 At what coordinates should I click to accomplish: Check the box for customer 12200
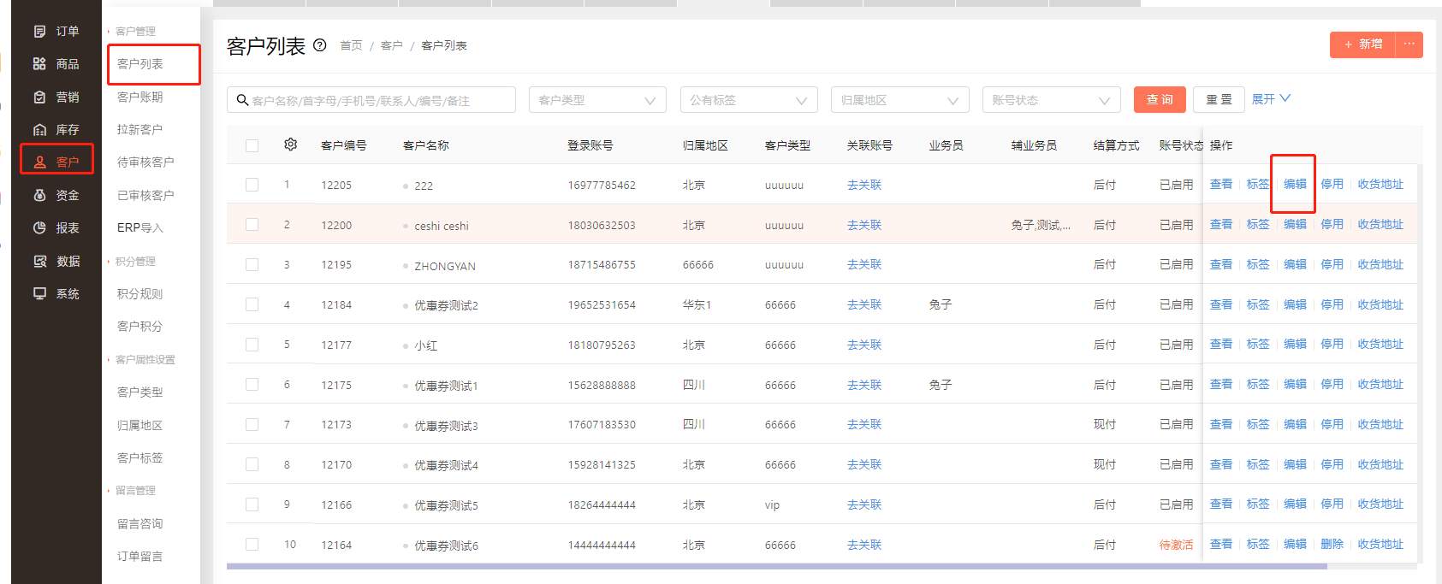252,224
